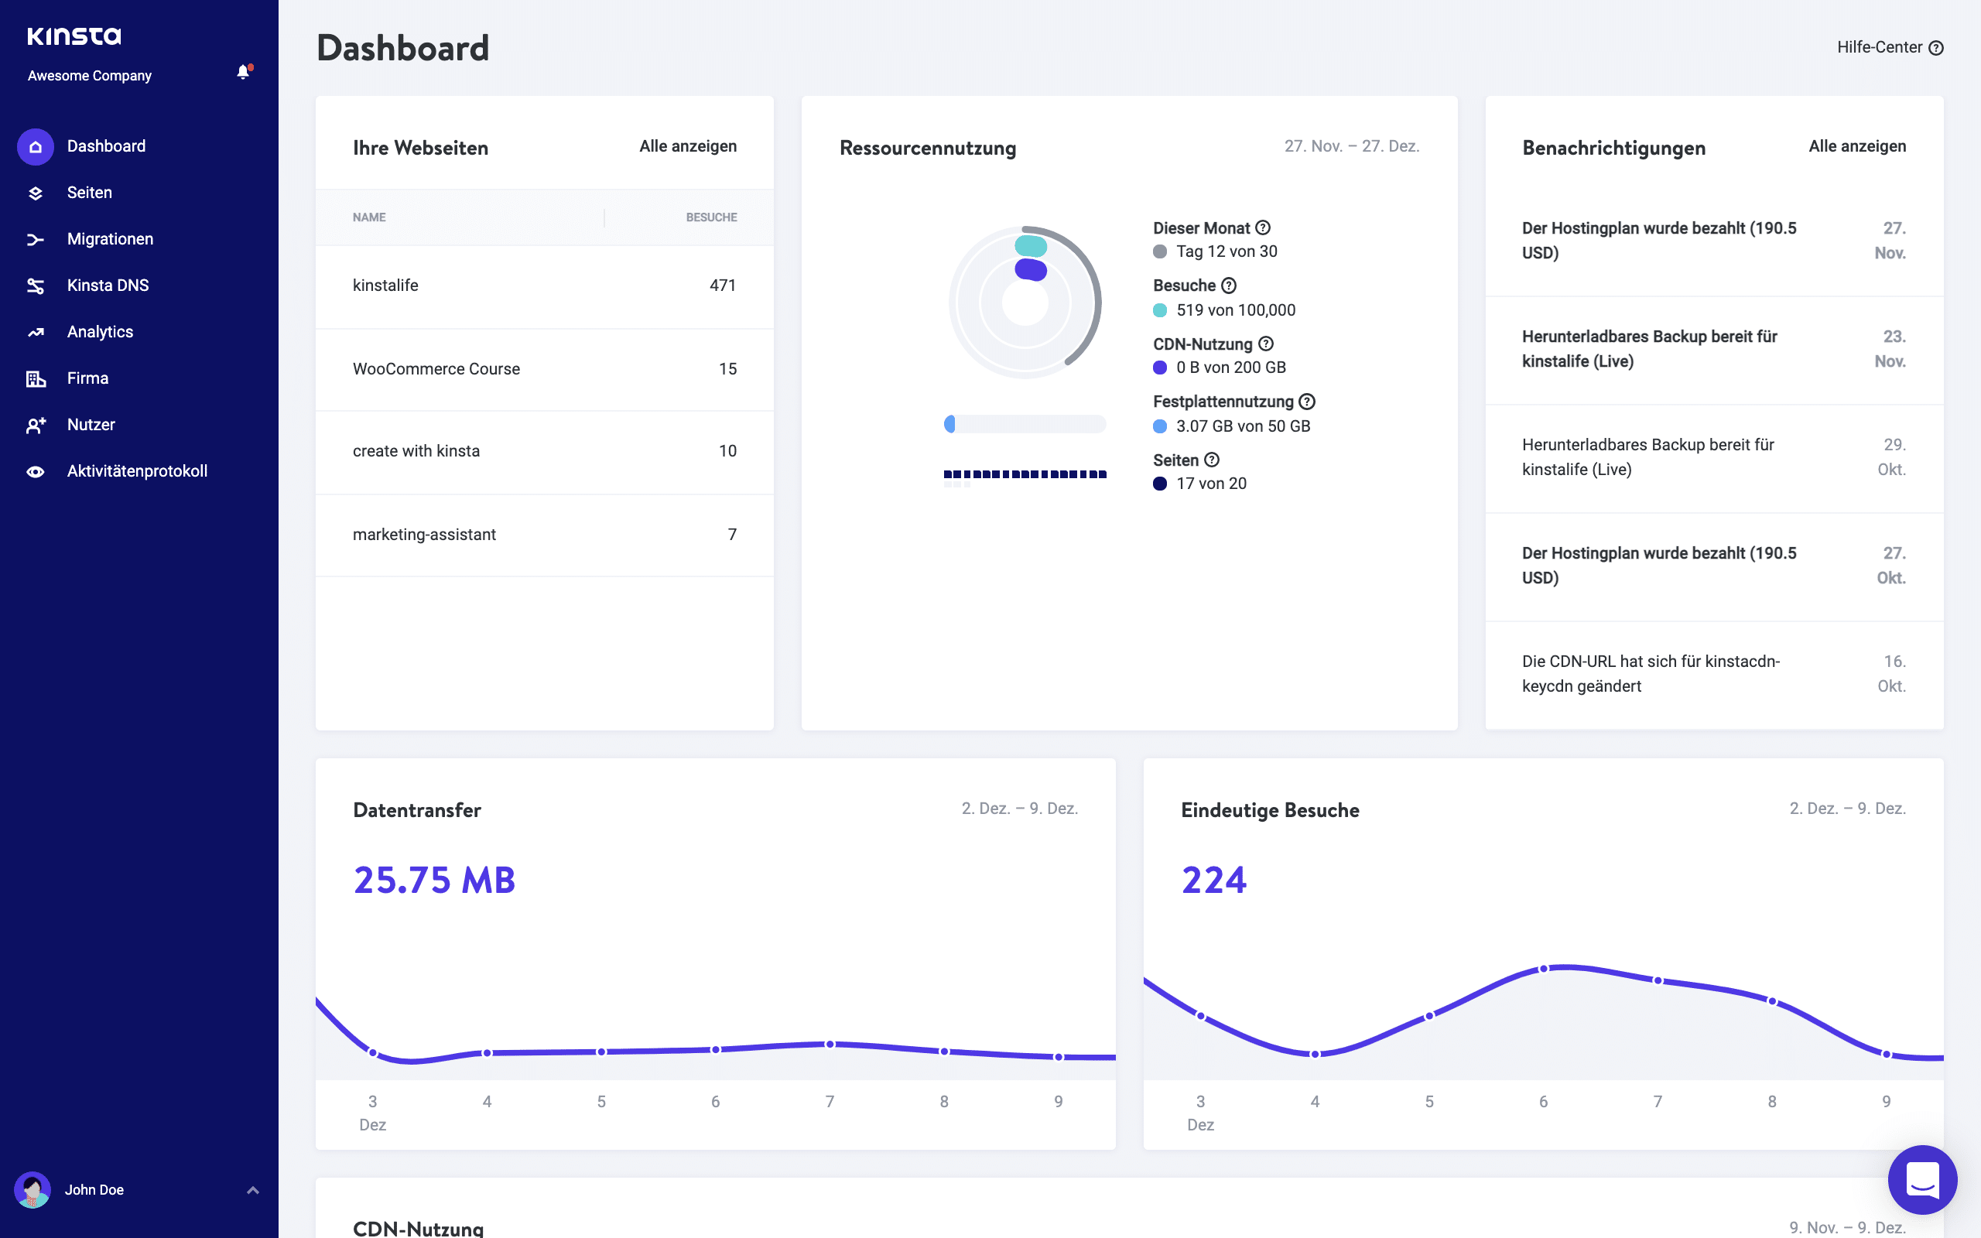Open the Dieser Monat info tooltip
This screenshot has width=1981, height=1238.
[1261, 227]
